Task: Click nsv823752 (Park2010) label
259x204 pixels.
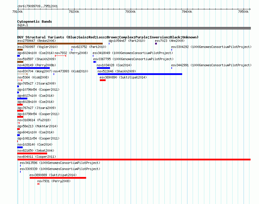Action: coord(89,47)
